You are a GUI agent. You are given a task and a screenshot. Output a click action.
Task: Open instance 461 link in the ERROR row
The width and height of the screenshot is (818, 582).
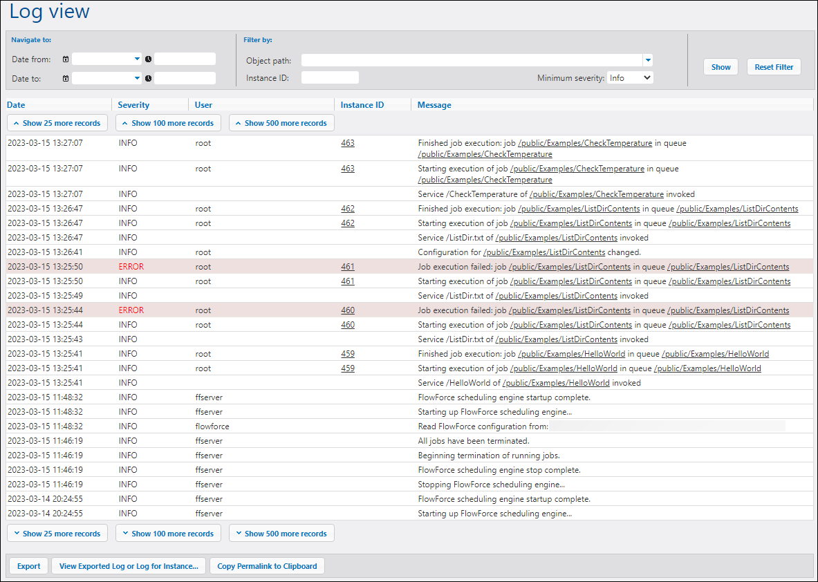click(348, 267)
